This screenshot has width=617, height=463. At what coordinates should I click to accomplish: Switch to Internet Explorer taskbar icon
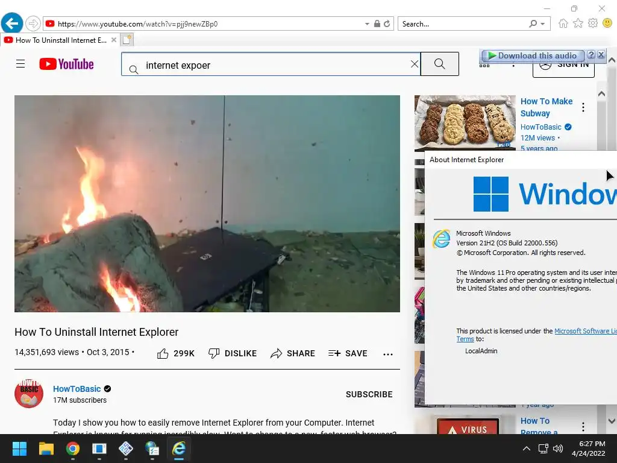[x=179, y=449]
